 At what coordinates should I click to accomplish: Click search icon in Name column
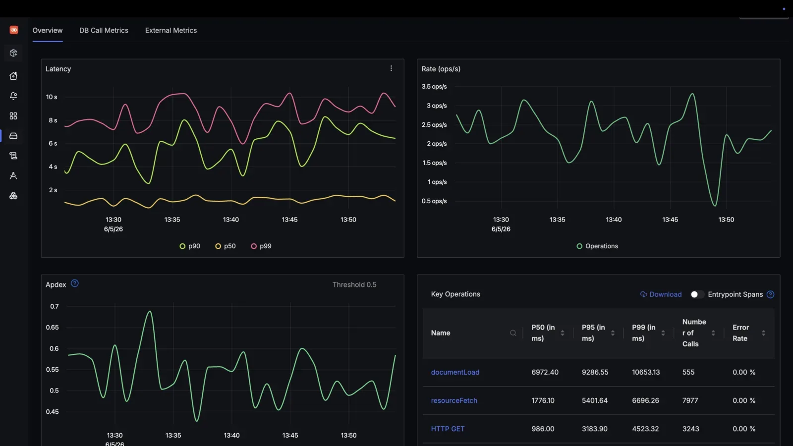(513, 333)
